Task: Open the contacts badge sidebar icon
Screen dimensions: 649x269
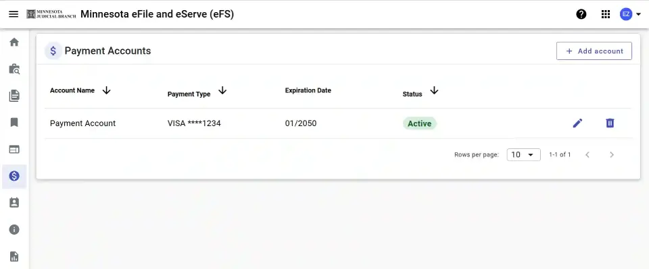Action: coord(14,202)
